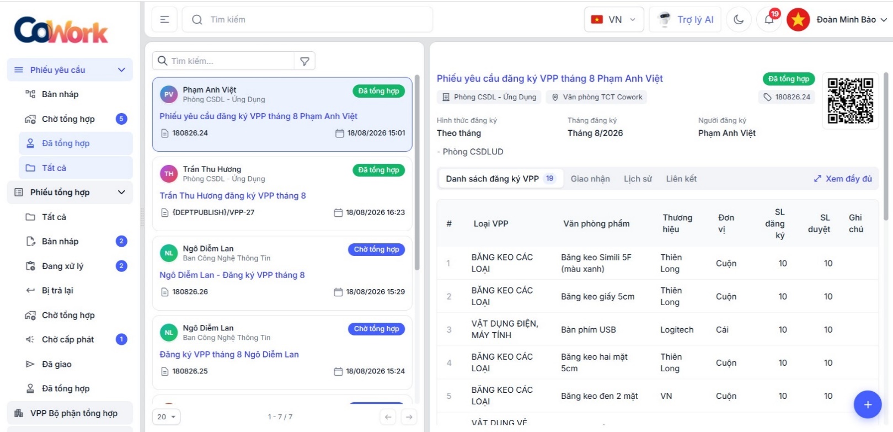The image size is (893, 432).
Task: Open Chờ tổng hợp with badge 5
Action: pos(76,119)
